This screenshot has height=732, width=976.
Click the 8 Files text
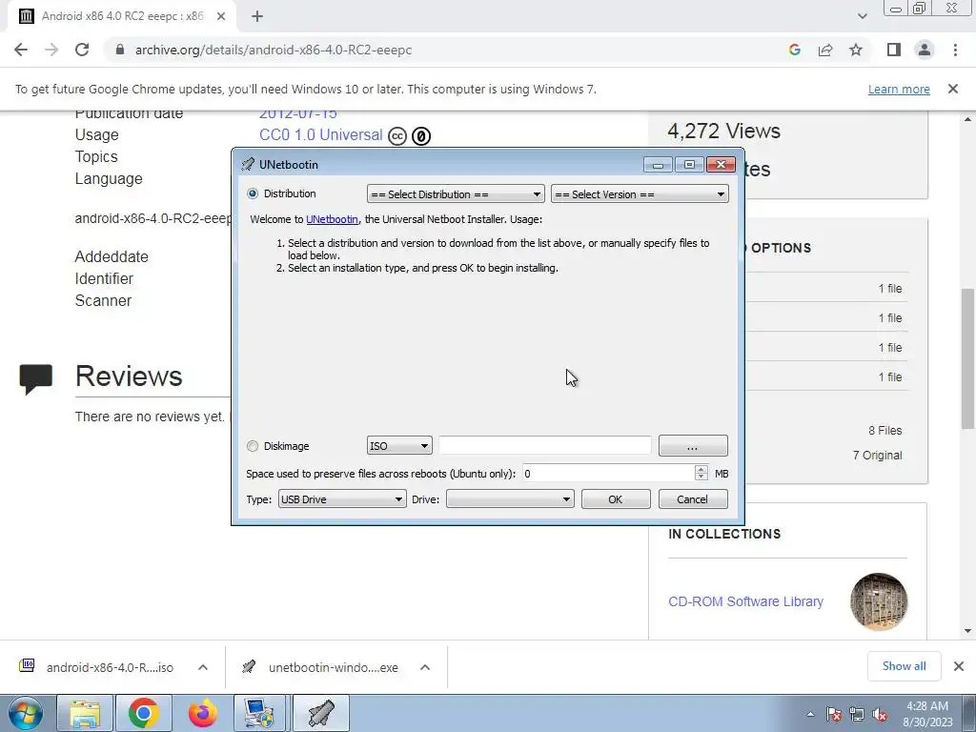click(885, 431)
